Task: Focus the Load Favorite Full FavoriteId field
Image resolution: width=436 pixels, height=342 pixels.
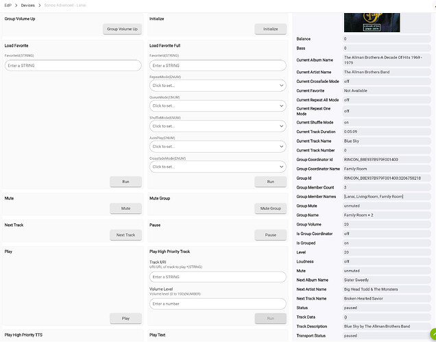Action: pos(218,66)
